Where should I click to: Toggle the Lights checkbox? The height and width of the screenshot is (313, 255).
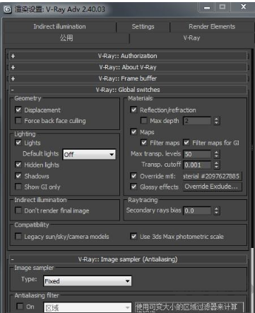pyautogui.click(x=18, y=143)
